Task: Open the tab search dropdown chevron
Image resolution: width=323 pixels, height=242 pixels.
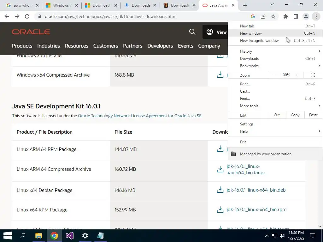Action: pos(272,4)
